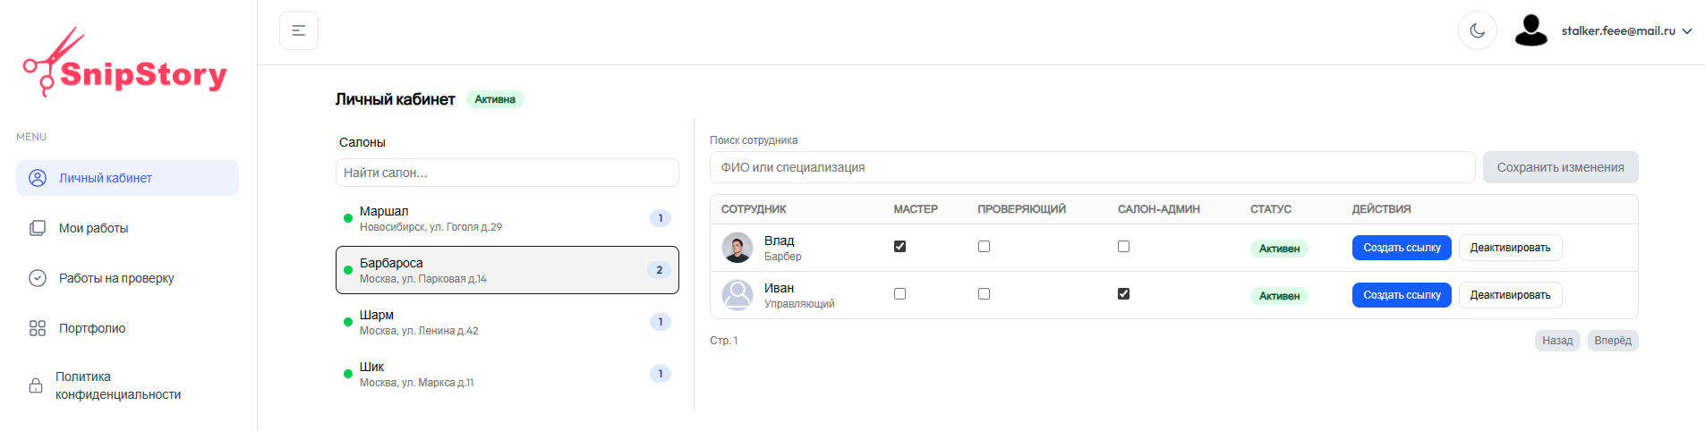Click the SnipStory scissors logo
The width and height of the screenshot is (1705, 431).
(125, 63)
